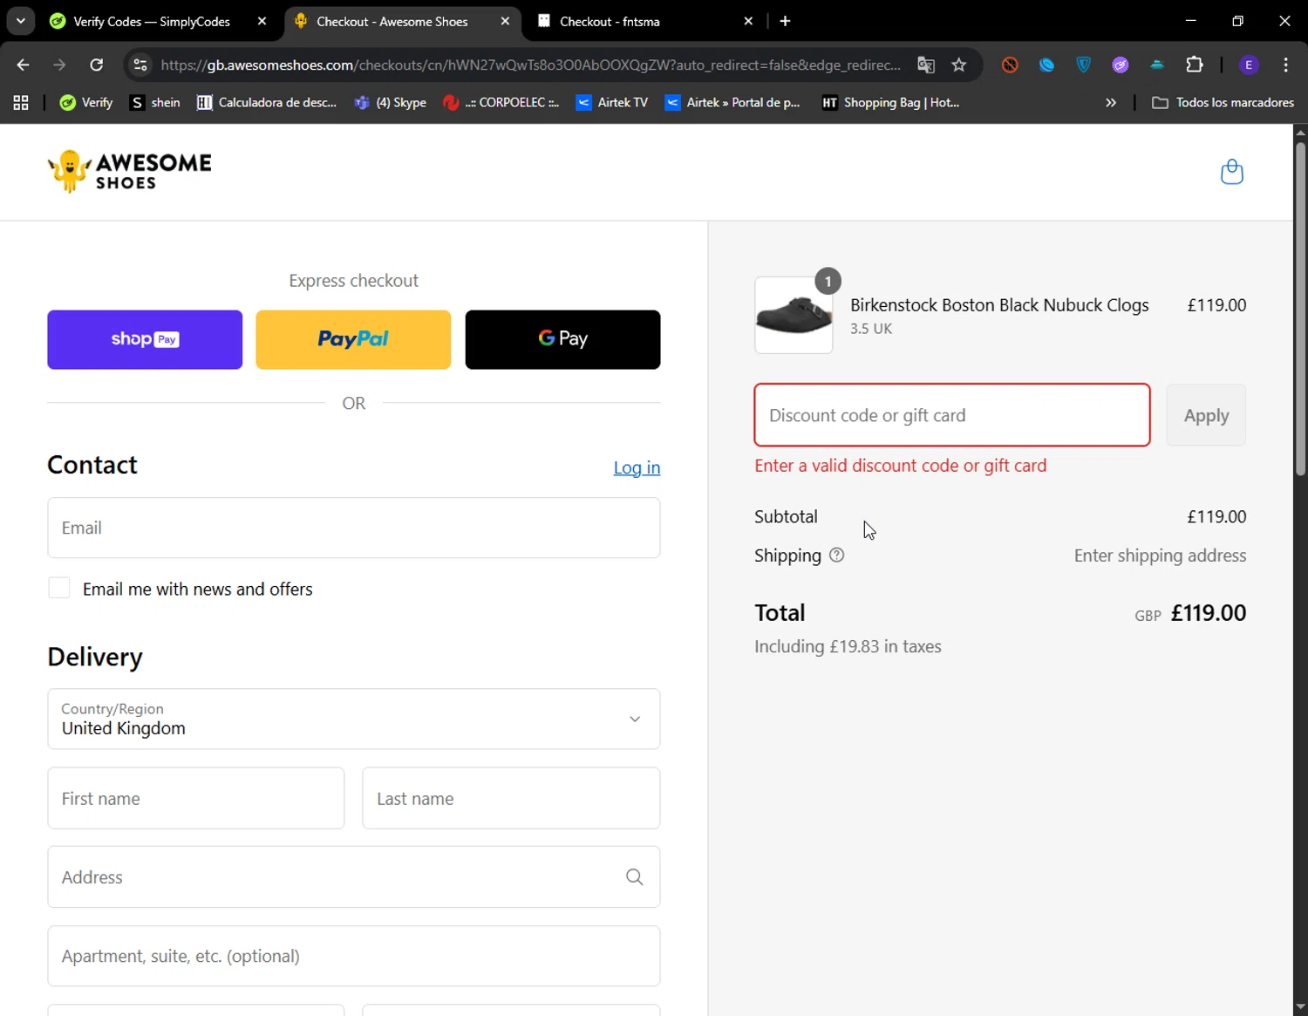Click the teal cloud extension icon
1308x1016 pixels.
[1157, 65]
